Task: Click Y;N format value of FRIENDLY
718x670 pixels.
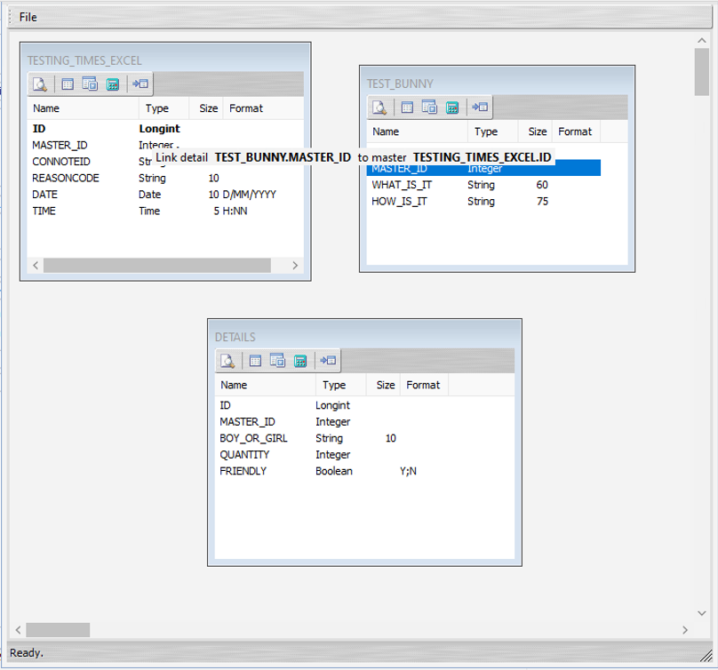Action: [408, 471]
